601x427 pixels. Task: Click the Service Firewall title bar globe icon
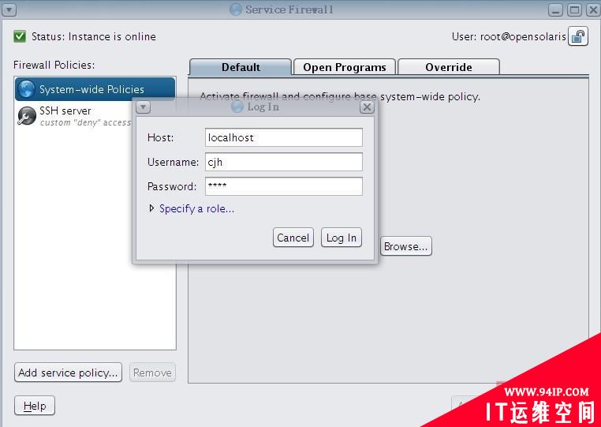(236, 9)
